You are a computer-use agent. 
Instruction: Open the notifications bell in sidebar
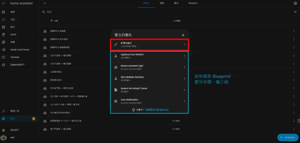click(4, 130)
